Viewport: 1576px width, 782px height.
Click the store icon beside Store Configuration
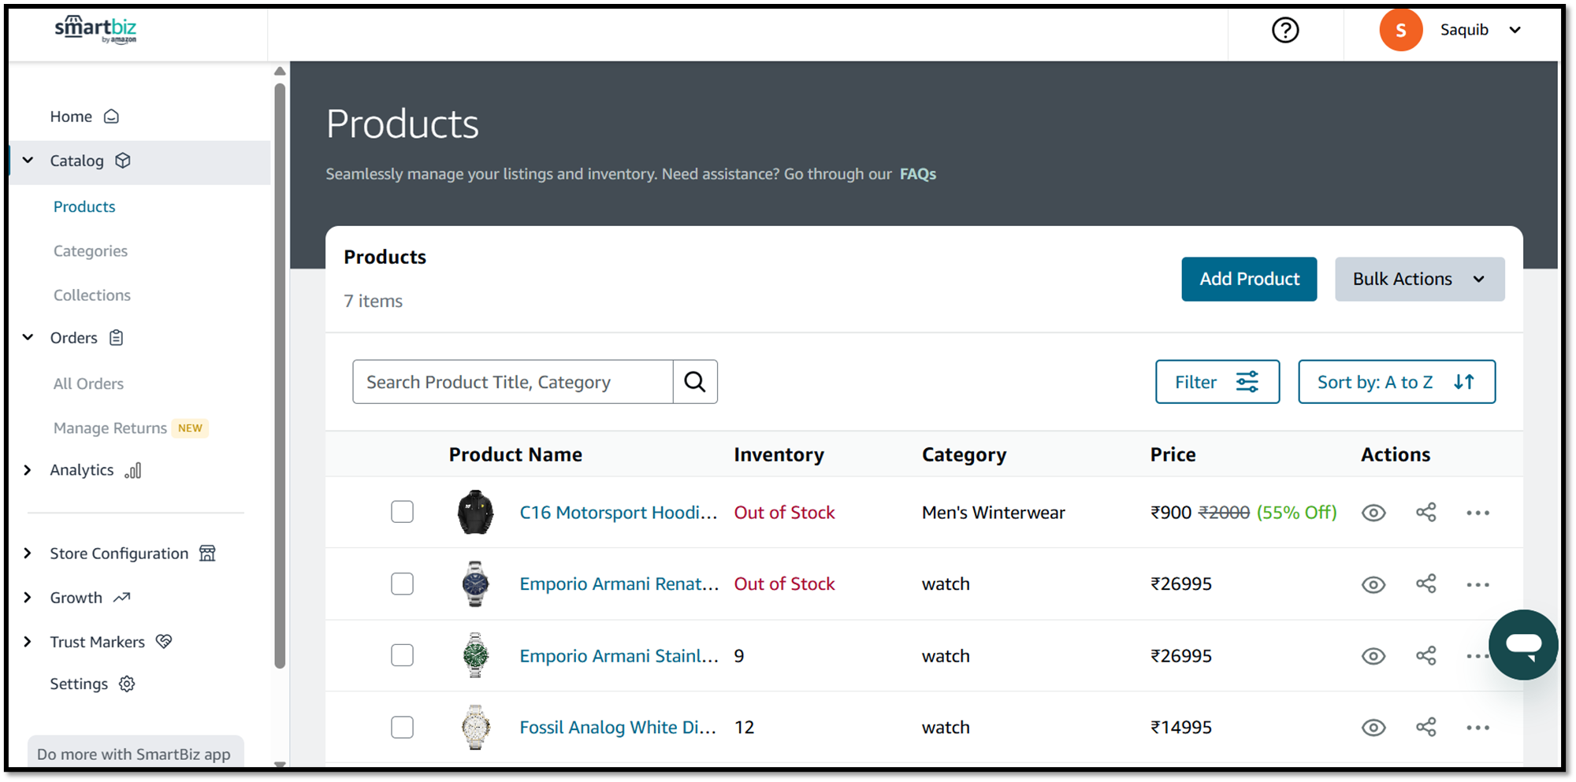tap(207, 554)
